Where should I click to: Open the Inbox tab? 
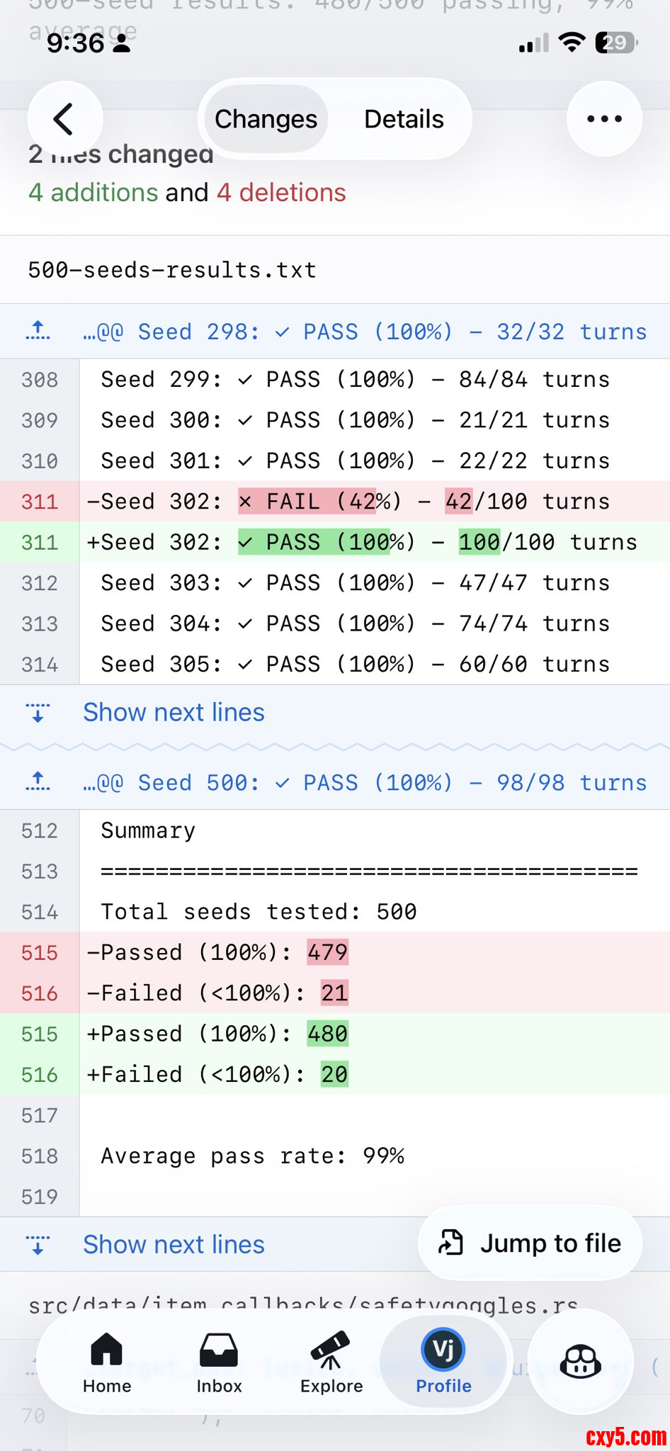219,1362
